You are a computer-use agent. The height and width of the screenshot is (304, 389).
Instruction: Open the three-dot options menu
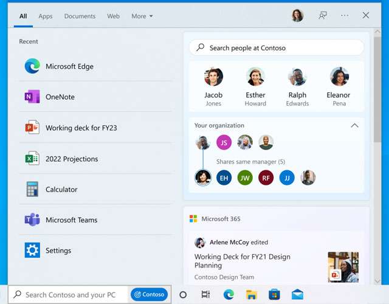pos(345,16)
